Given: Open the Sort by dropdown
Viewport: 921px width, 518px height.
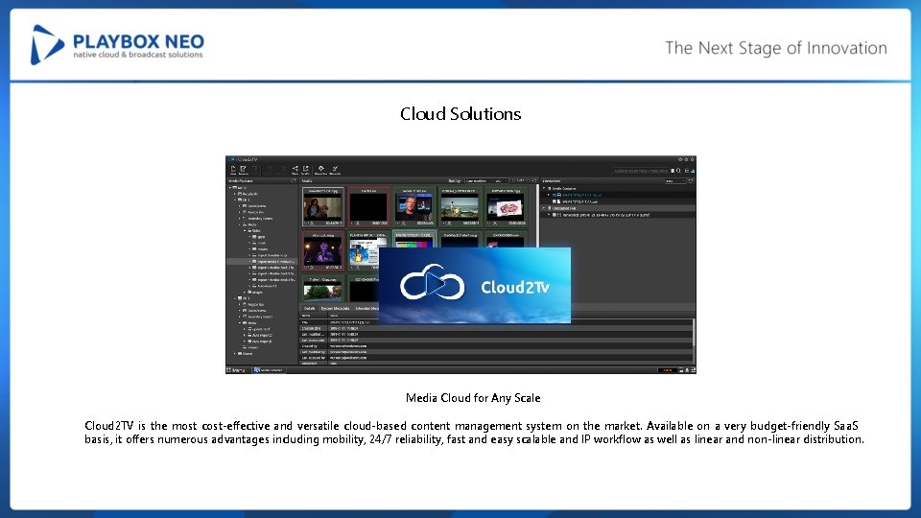Looking at the screenshot, I should [x=478, y=181].
